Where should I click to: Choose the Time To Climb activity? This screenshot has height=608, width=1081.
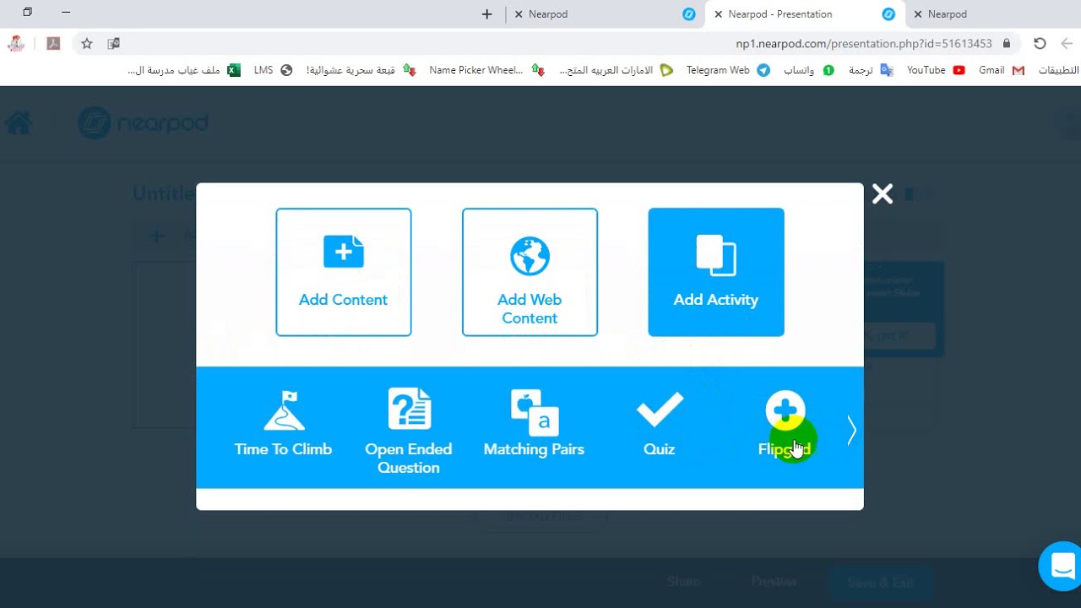point(283,424)
